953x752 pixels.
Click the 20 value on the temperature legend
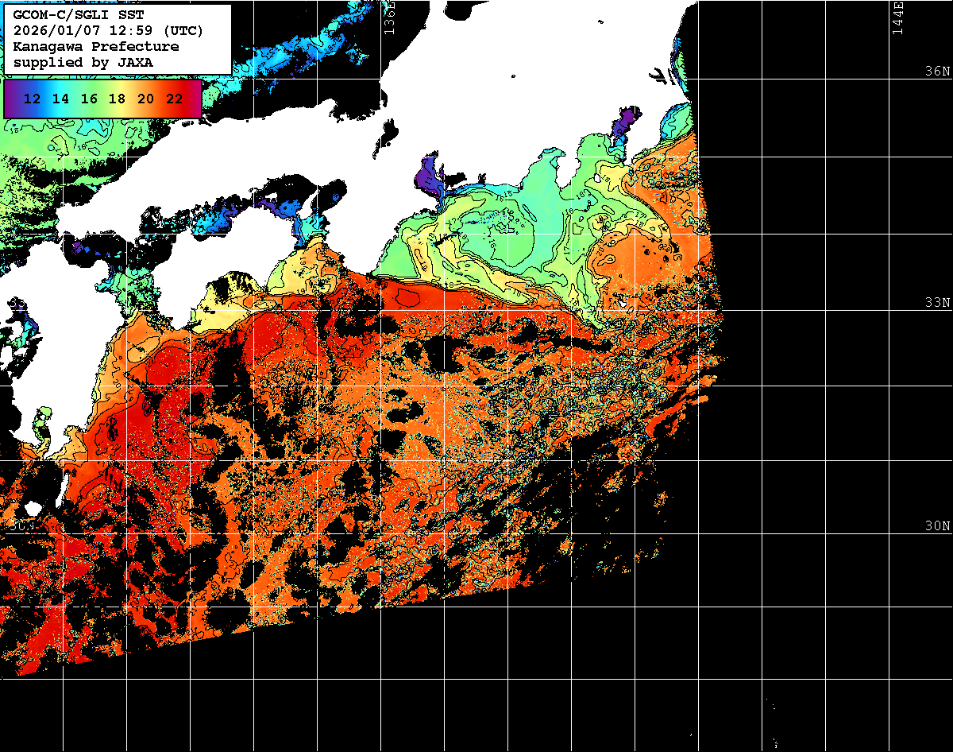coord(145,99)
